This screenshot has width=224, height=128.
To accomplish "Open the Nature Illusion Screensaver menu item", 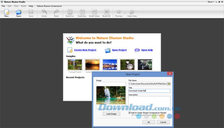I will pos(49,6).
